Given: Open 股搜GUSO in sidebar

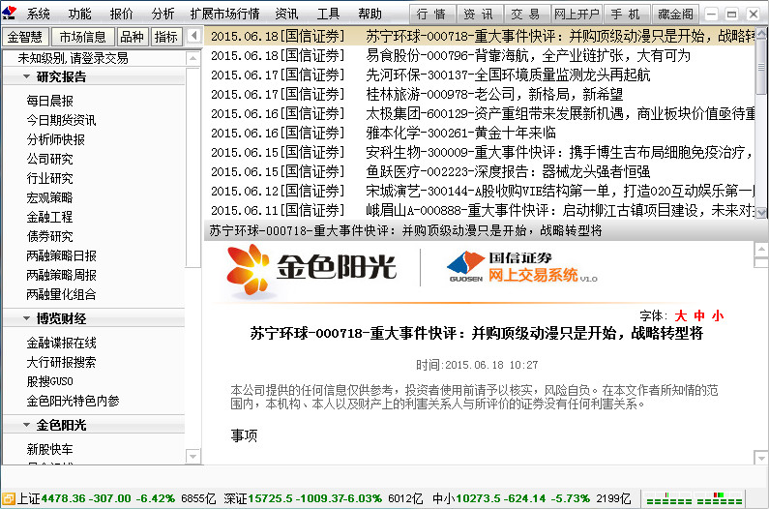Looking at the screenshot, I should point(50,381).
